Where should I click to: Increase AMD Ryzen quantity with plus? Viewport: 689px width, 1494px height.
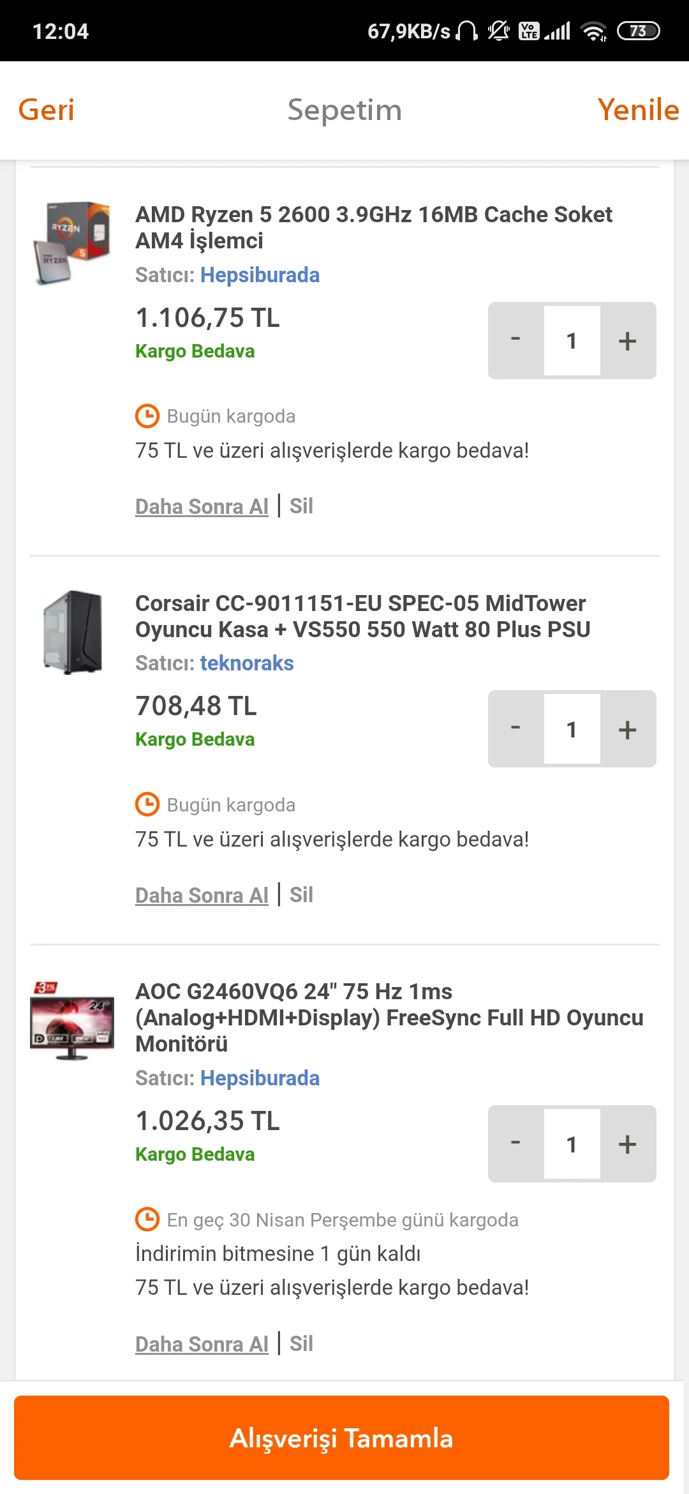628,341
